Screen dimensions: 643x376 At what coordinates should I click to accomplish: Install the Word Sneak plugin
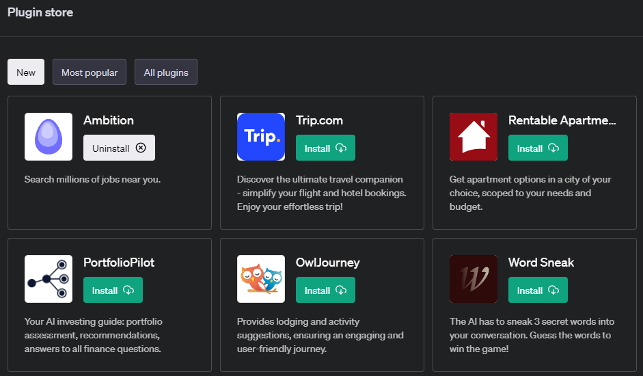[x=538, y=291]
